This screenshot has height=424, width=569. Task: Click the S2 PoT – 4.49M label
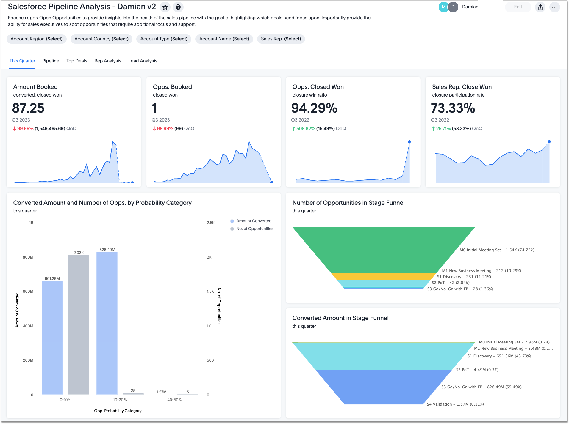tap(477, 370)
